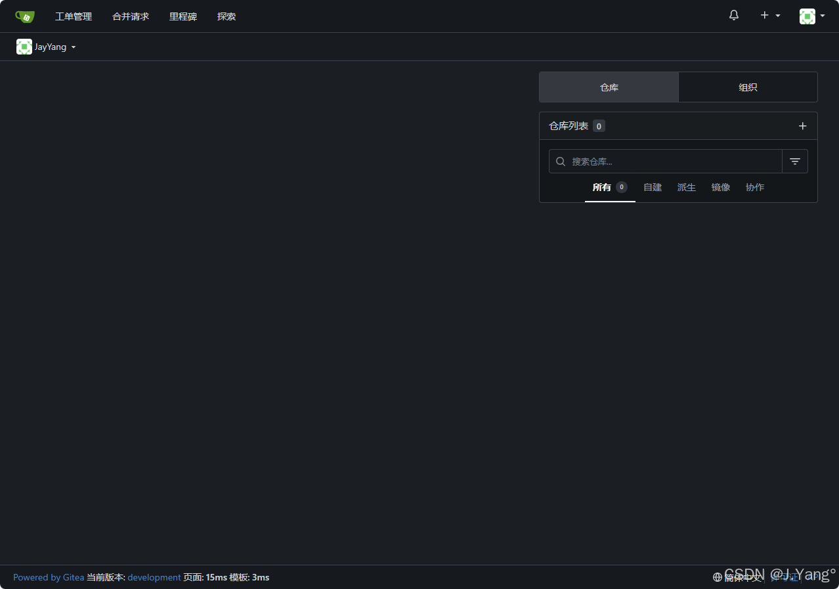Image resolution: width=839 pixels, height=589 pixels.
Task: Open 探索 in the navigation bar
Action: pyautogui.click(x=226, y=16)
